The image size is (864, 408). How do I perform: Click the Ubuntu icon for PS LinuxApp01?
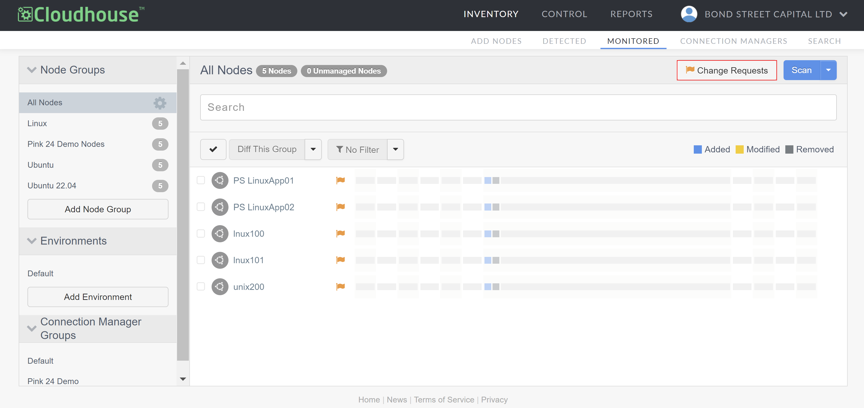pos(220,181)
